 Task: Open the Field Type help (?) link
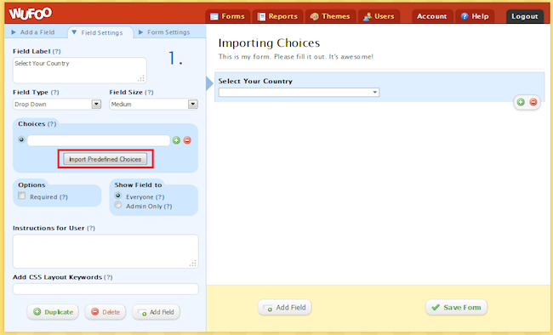click(x=54, y=93)
